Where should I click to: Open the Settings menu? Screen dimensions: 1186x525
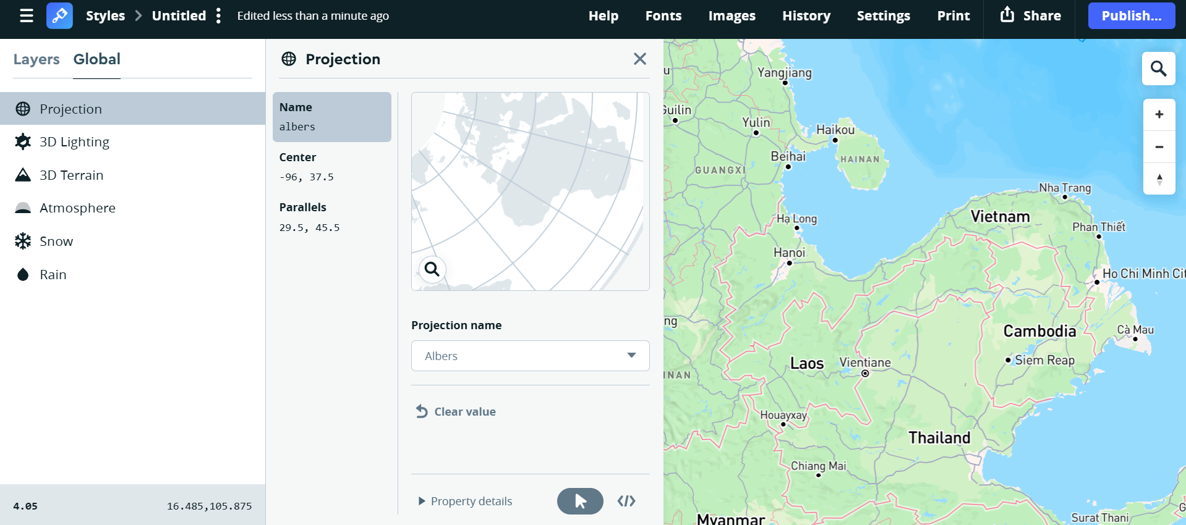click(884, 15)
